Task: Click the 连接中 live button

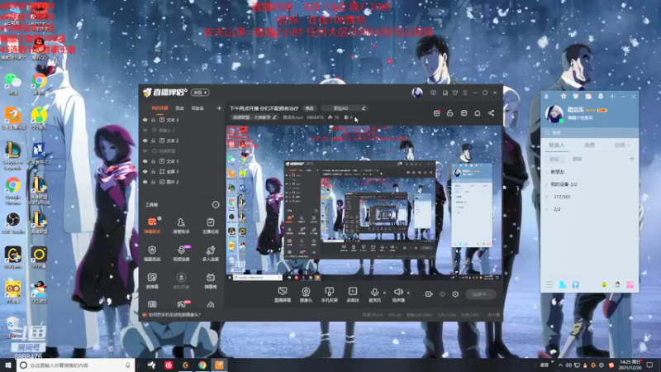Action: pos(481,294)
